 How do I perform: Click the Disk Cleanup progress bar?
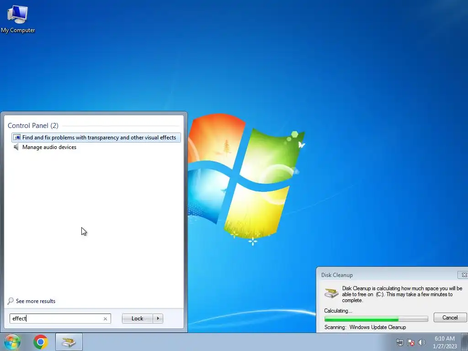pos(376,319)
